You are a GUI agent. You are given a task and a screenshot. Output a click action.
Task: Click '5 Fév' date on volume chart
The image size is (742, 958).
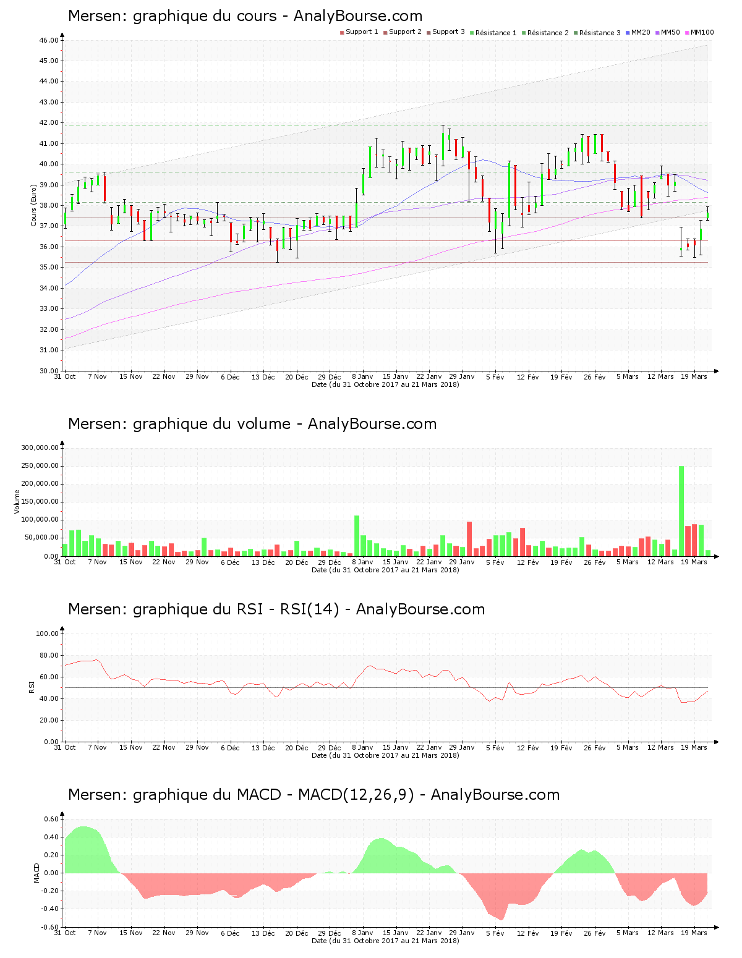point(495,562)
